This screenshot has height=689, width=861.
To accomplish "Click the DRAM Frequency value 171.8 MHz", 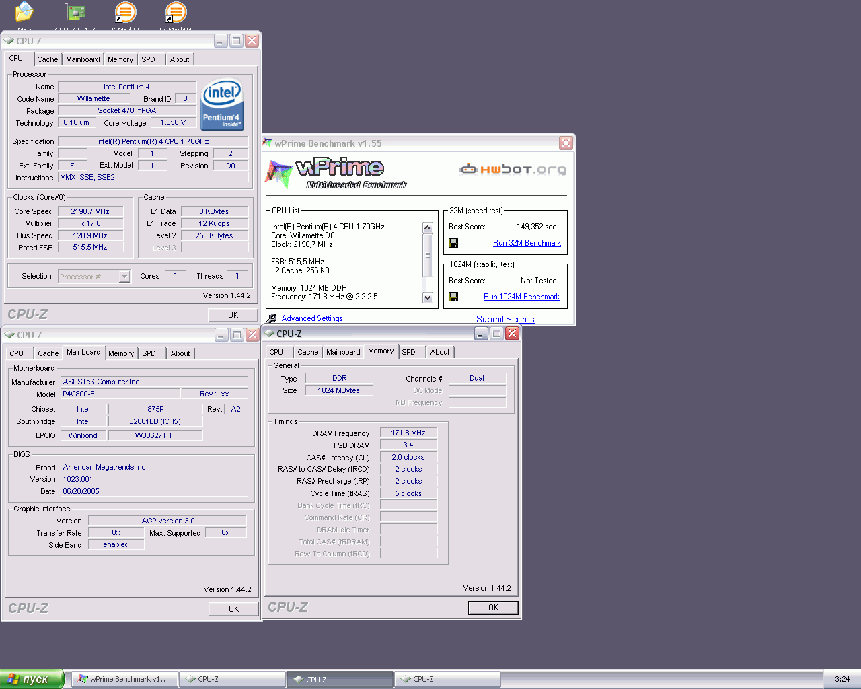I will pos(408,433).
